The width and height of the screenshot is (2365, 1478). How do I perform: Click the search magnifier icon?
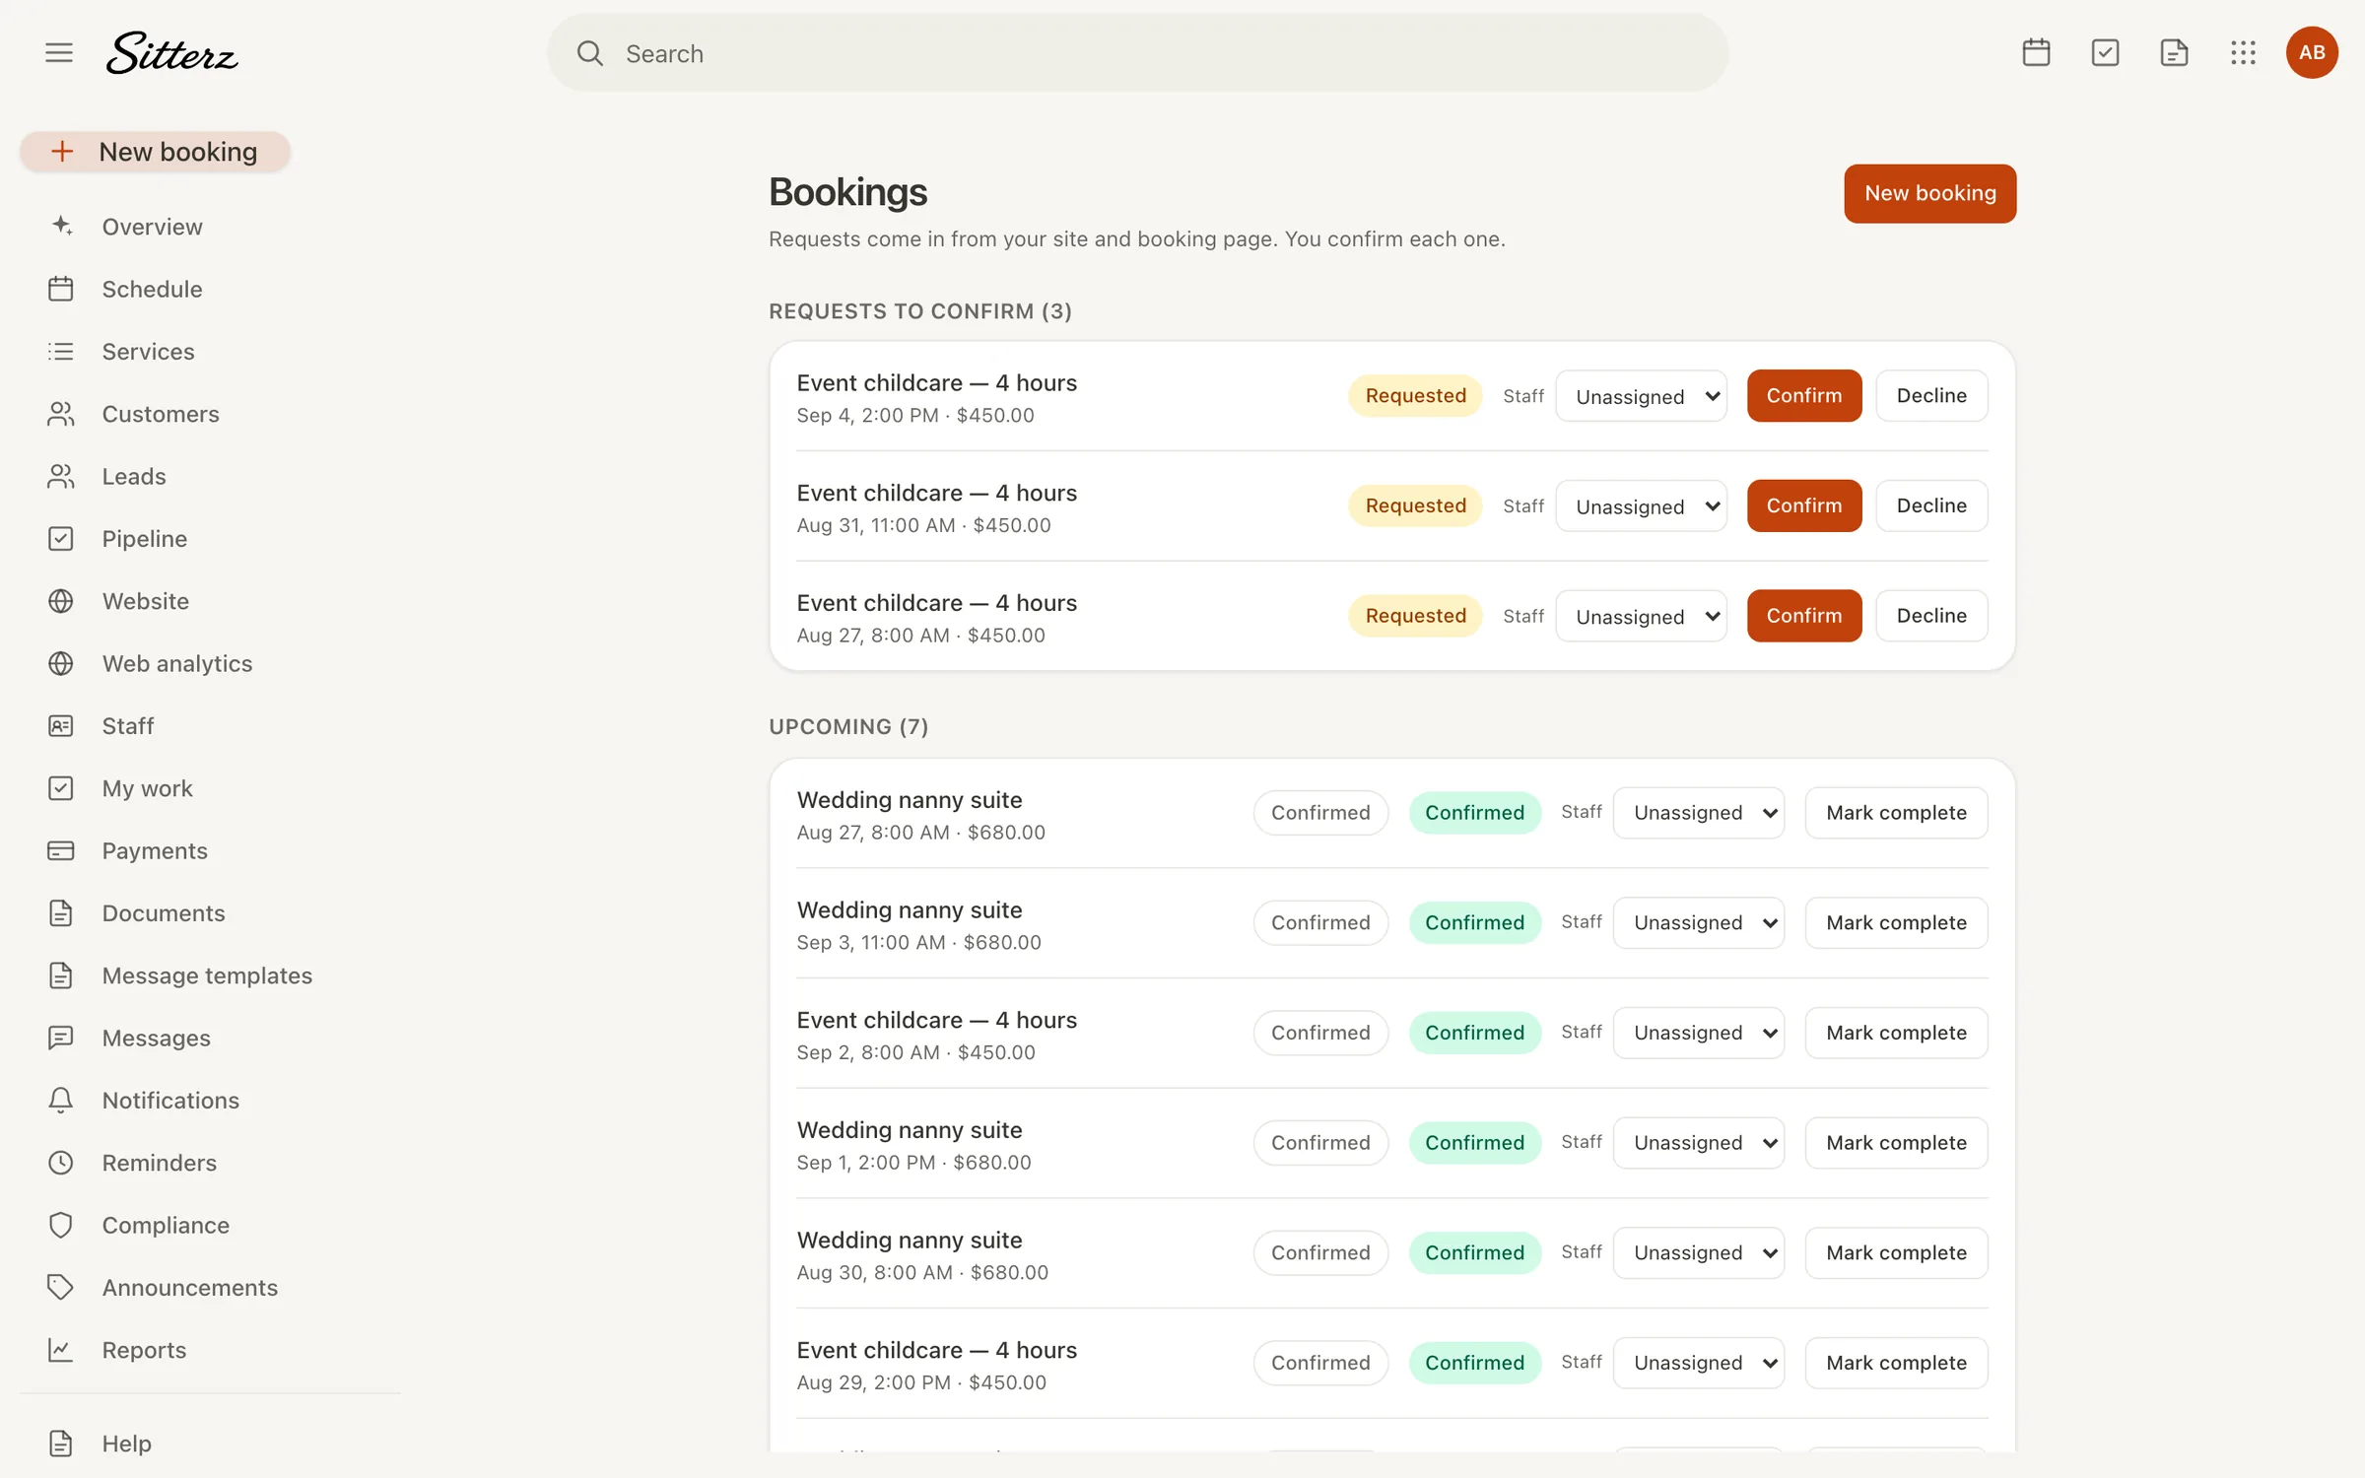pos(589,53)
